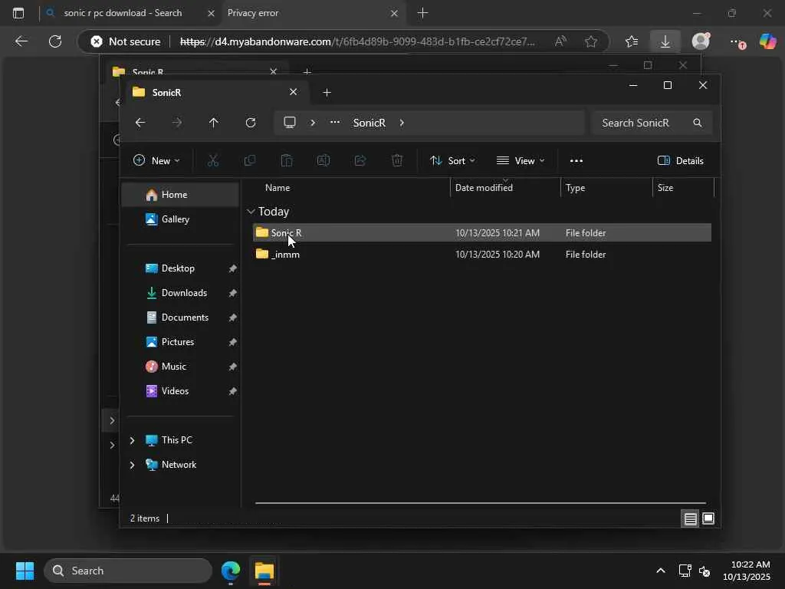This screenshot has width=785, height=589.
Task: Expand the This PC tree node
Action: pyautogui.click(x=132, y=440)
